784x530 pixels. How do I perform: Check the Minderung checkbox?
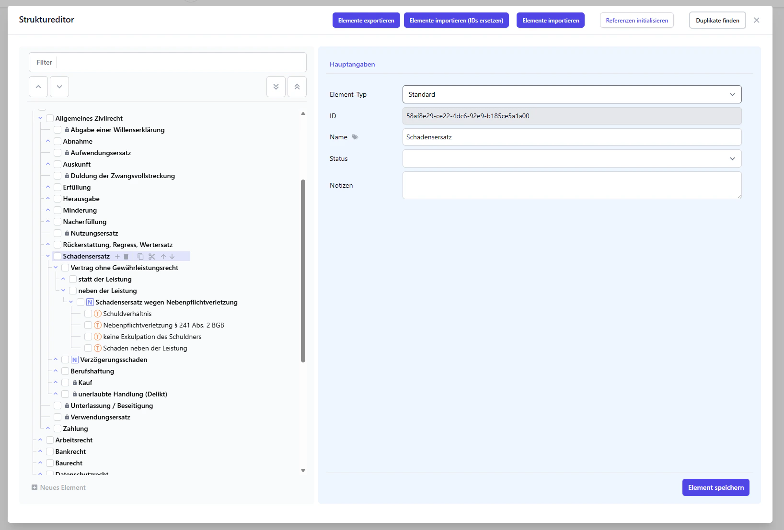(x=58, y=210)
